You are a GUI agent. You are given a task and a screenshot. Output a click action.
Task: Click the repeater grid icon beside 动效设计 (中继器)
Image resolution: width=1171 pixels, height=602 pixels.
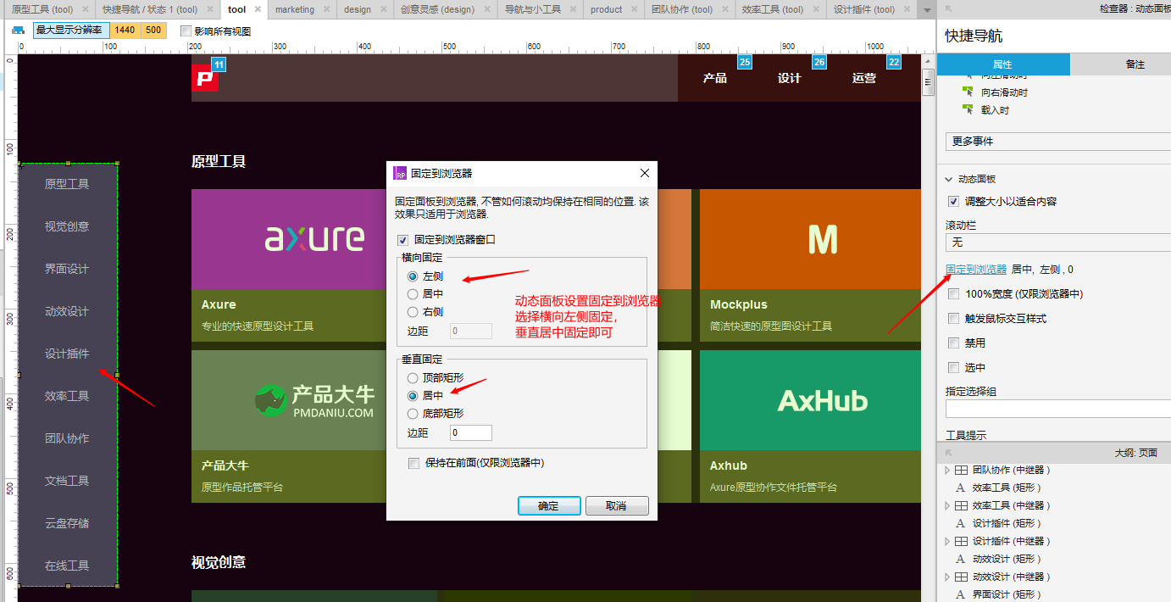click(962, 577)
